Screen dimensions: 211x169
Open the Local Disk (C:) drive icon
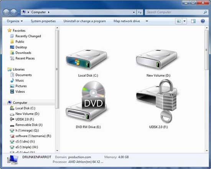pyautogui.click(x=87, y=59)
